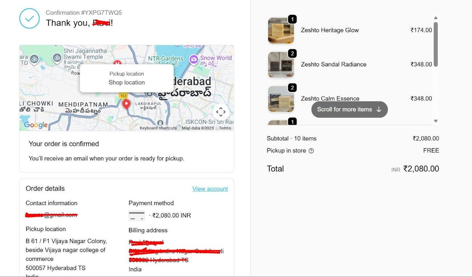Viewport: 472px width, 277px height.
Task: Click the Pickup location Shop location popup
Action: pyautogui.click(x=127, y=78)
